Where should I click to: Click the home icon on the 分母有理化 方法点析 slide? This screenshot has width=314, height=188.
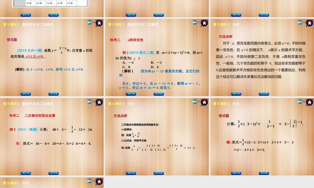204,102
